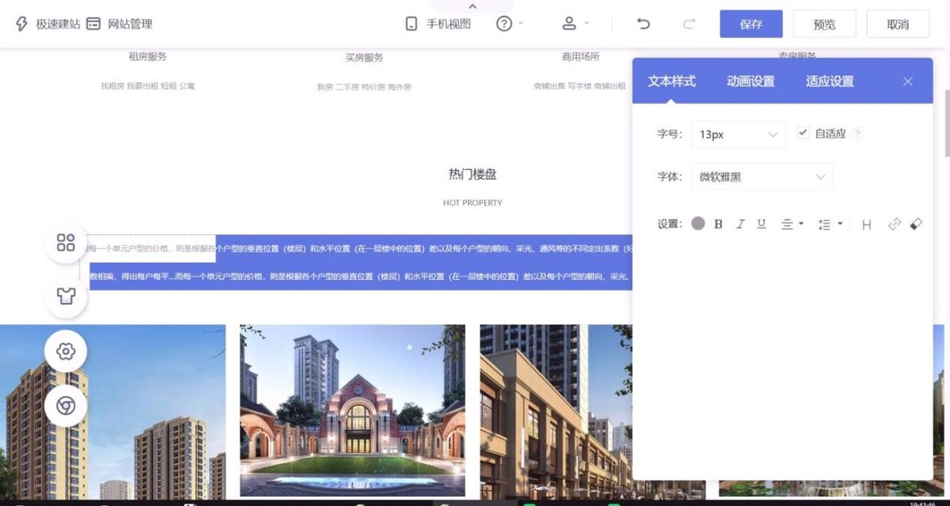Switch to the 适应设置 tab

pos(828,81)
